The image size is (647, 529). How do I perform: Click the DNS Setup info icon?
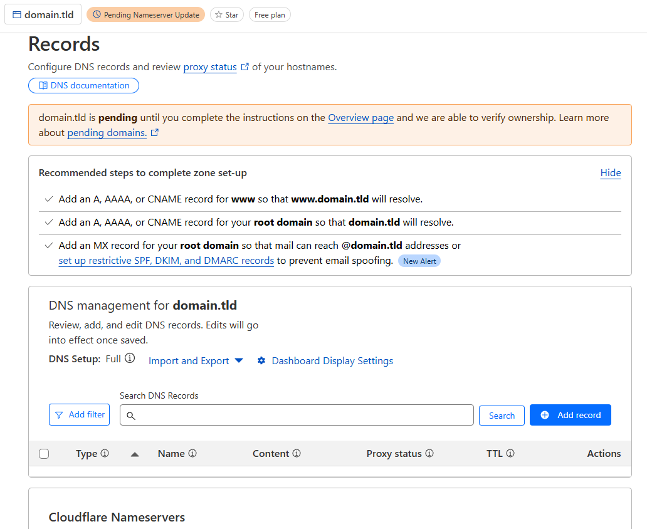(x=130, y=359)
